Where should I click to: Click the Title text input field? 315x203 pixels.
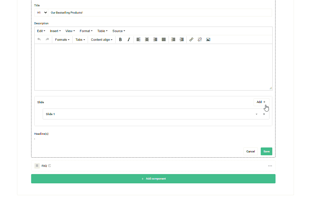pos(160,13)
